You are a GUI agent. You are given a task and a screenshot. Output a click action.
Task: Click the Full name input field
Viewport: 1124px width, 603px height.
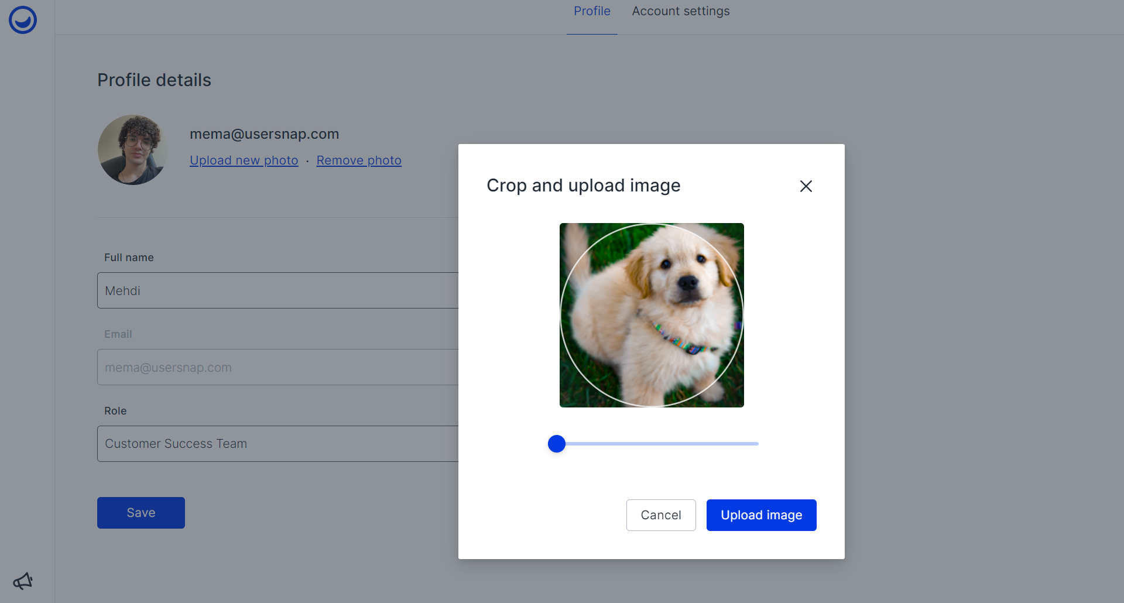point(278,290)
